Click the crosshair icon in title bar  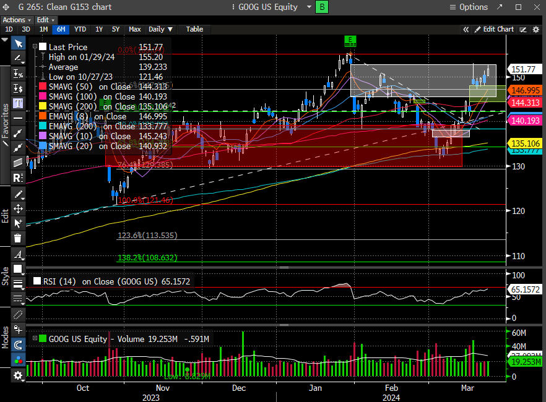[6, 7]
